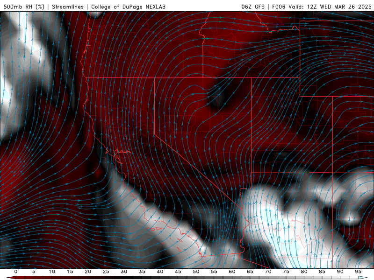Viewport: 374px width, 280px height.
Task: Click the '55' value on color scale
Action: click(x=214, y=272)
